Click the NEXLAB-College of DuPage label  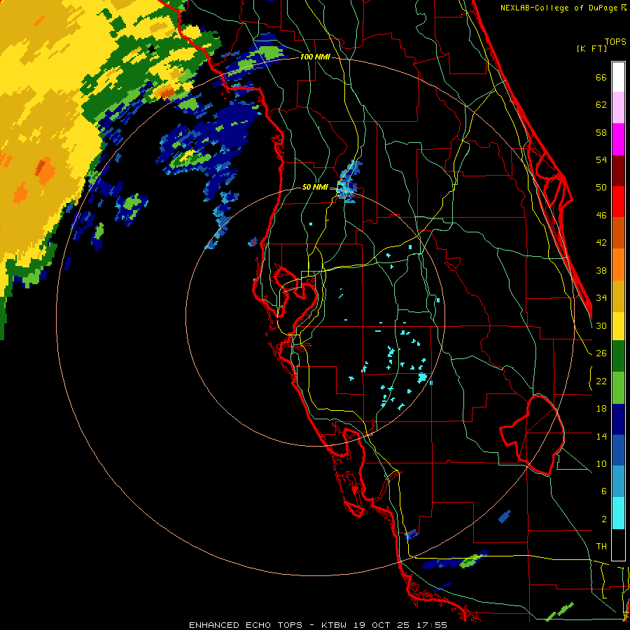coord(559,8)
